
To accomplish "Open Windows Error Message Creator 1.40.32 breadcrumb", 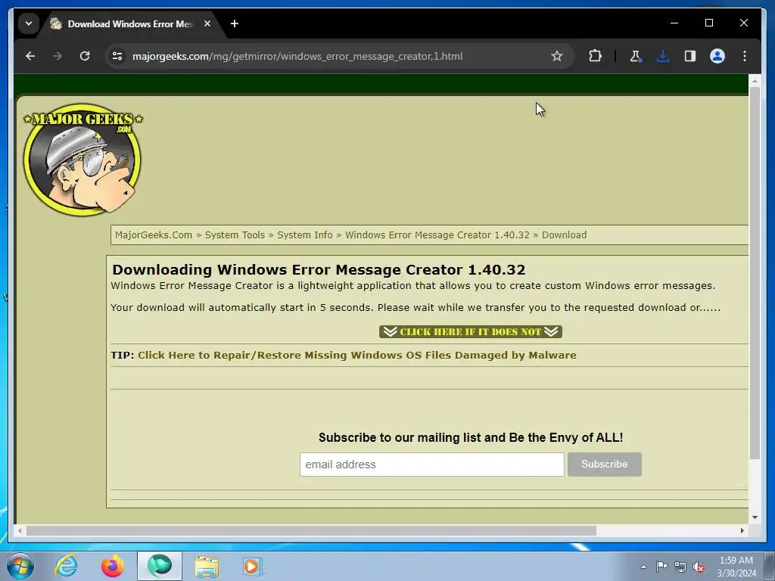I will [x=437, y=235].
